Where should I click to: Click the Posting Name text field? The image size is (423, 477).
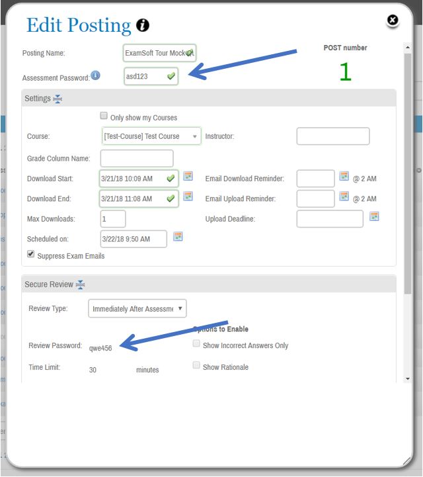click(159, 52)
